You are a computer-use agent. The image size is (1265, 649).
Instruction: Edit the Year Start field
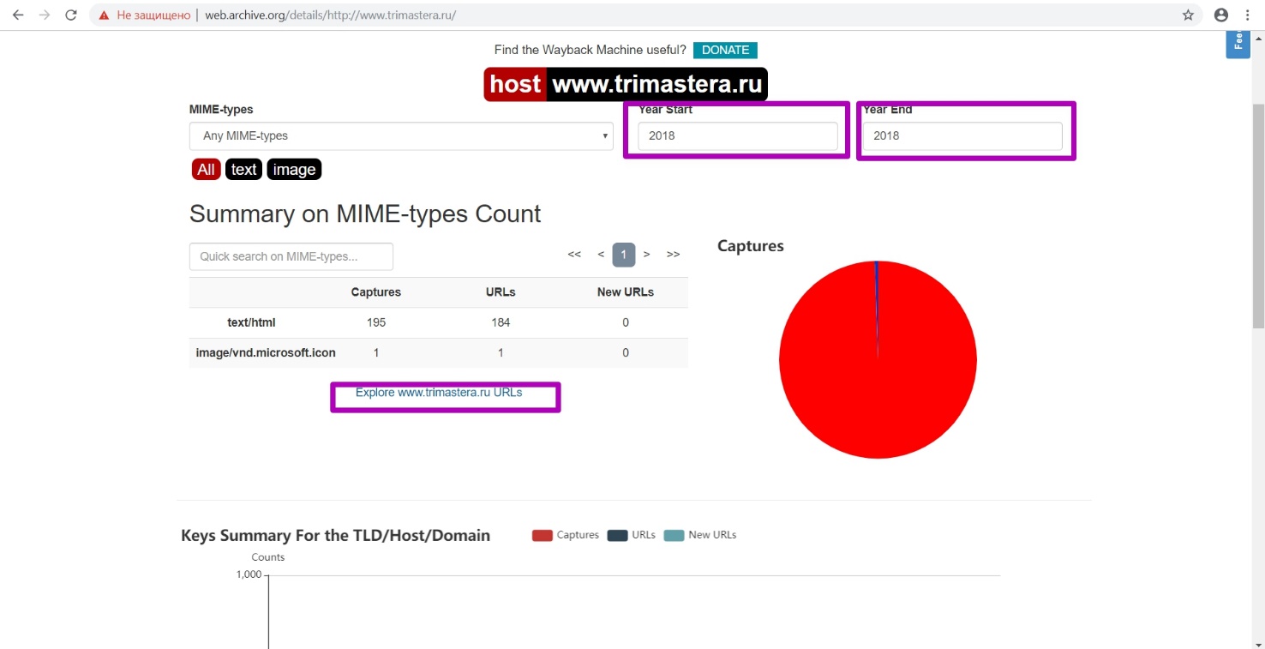(737, 135)
